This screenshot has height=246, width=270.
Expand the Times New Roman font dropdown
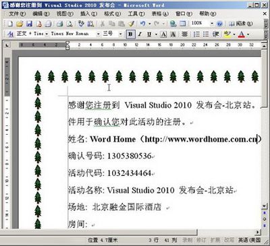99,34
